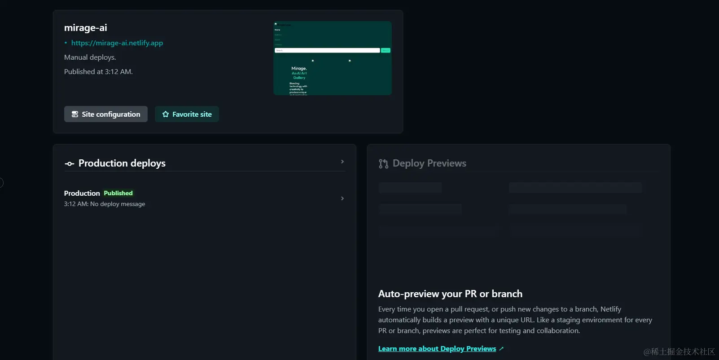Click the Deploy Previews heading
Viewport: 719px width, 360px height.
tap(430, 163)
